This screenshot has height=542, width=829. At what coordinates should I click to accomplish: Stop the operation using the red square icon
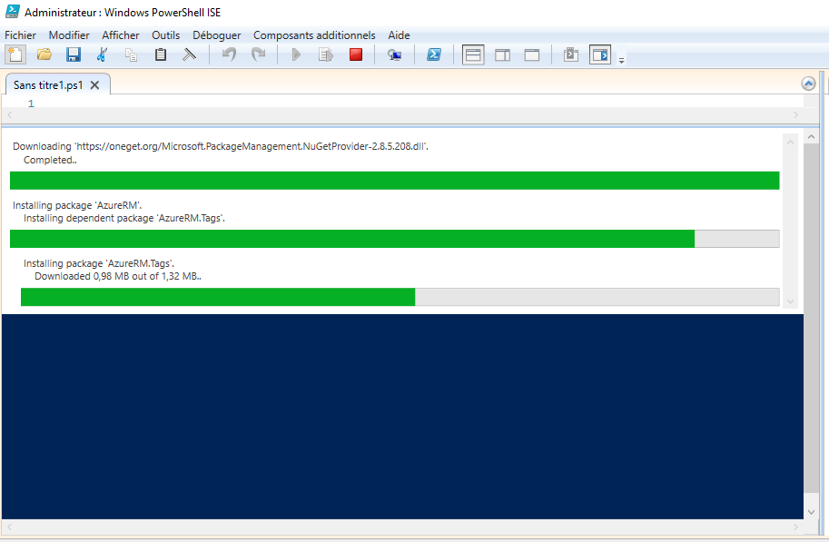tap(356, 54)
